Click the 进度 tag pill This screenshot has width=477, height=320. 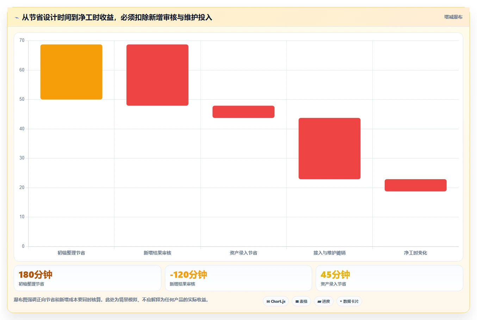[x=324, y=301]
